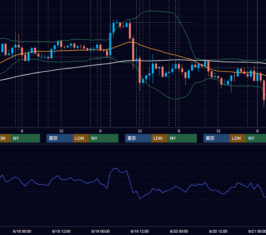Click hour label 12 above 9/20 12:00

click(x=218, y=131)
